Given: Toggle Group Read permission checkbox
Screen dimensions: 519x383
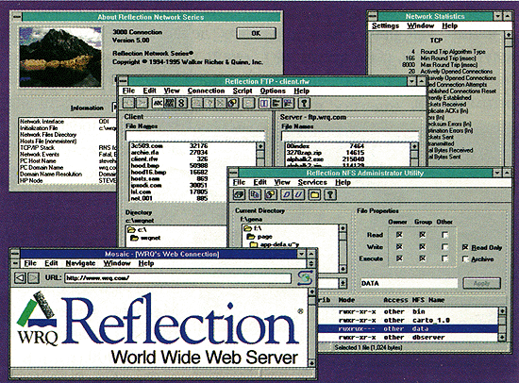Looking at the screenshot, I should tap(423, 235).
